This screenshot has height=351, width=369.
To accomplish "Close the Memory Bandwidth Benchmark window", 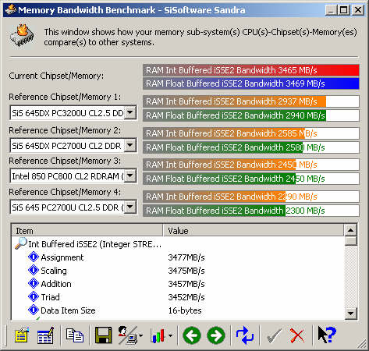I will (358, 10).
